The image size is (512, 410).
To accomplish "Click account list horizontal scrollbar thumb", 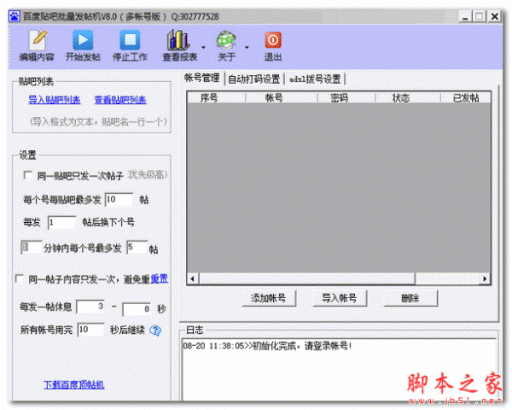I will [x=307, y=279].
